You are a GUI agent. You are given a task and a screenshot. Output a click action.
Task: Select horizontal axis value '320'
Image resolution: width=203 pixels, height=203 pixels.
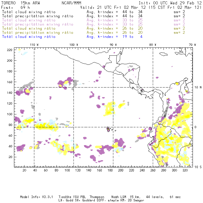[185, 170]
